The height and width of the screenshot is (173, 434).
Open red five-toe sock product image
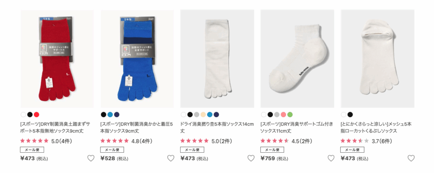tap(57, 59)
